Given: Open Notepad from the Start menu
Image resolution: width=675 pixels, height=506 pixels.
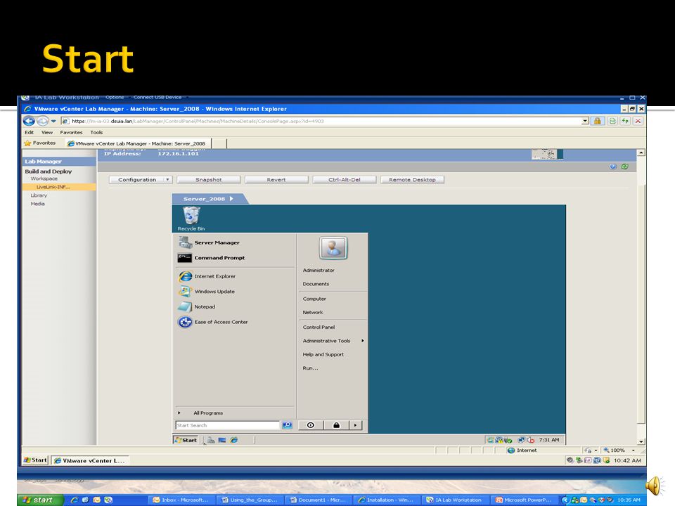Looking at the screenshot, I should 196,307.
